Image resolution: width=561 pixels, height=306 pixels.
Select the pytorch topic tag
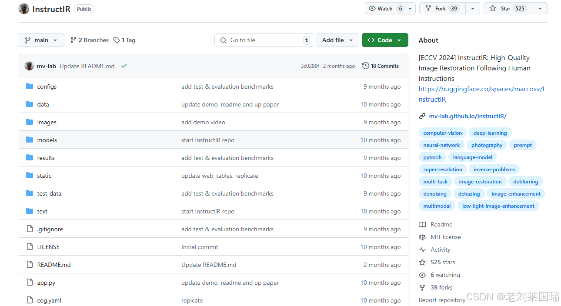[x=432, y=157]
